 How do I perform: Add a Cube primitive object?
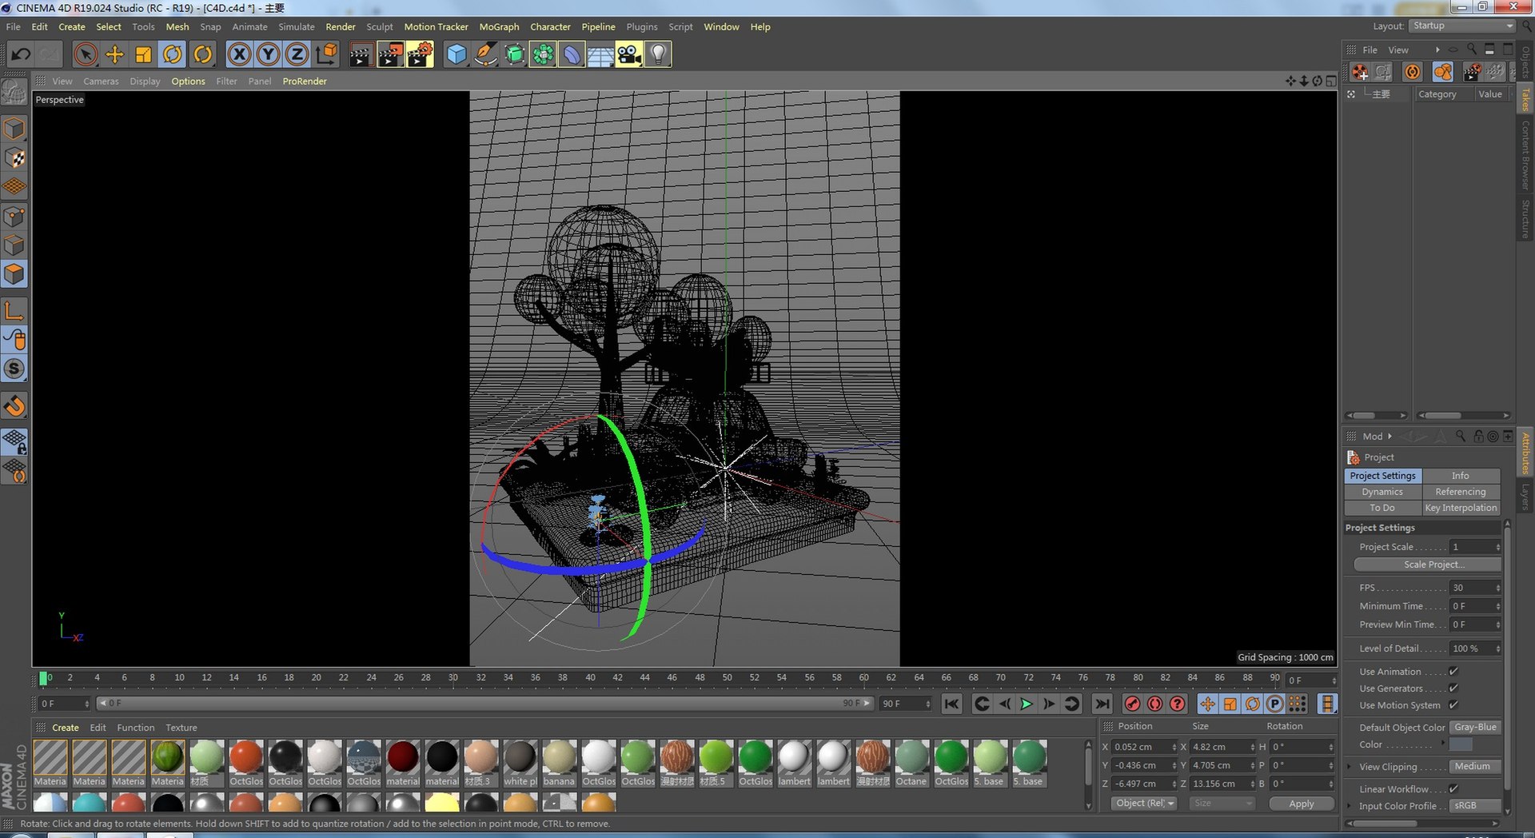click(457, 54)
